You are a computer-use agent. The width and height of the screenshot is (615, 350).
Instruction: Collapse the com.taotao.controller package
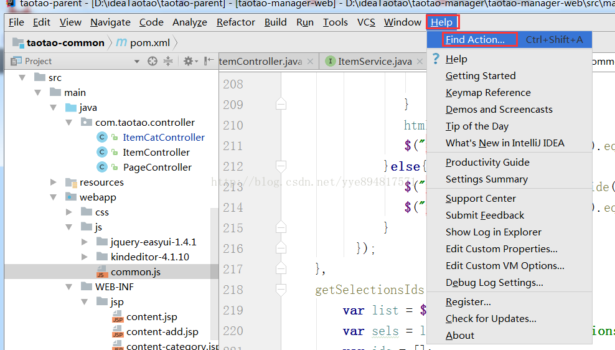(x=69, y=123)
